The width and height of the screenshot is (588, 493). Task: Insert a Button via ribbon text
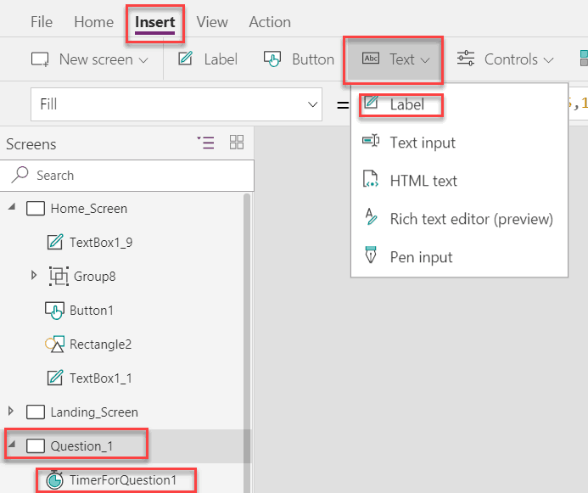point(313,59)
